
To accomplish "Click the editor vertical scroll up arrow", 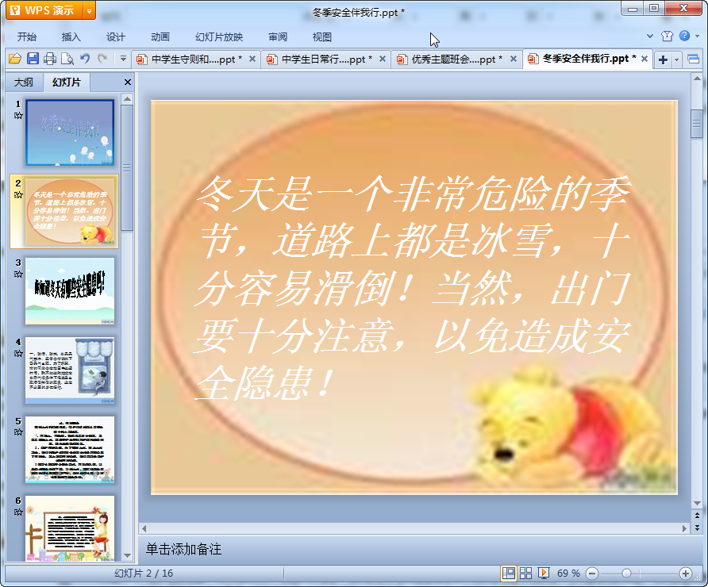I will click(697, 79).
